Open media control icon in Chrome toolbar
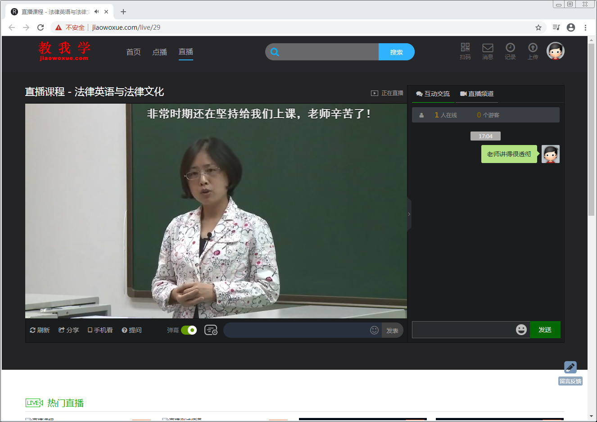Image resolution: width=597 pixels, height=422 pixels. pos(556,27)
